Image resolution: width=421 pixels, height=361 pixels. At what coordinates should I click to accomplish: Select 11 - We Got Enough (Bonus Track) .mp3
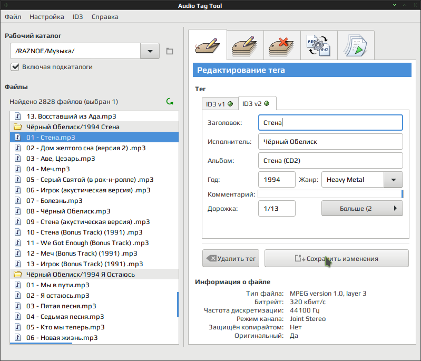pyautogui.click(x=94, y=243)
